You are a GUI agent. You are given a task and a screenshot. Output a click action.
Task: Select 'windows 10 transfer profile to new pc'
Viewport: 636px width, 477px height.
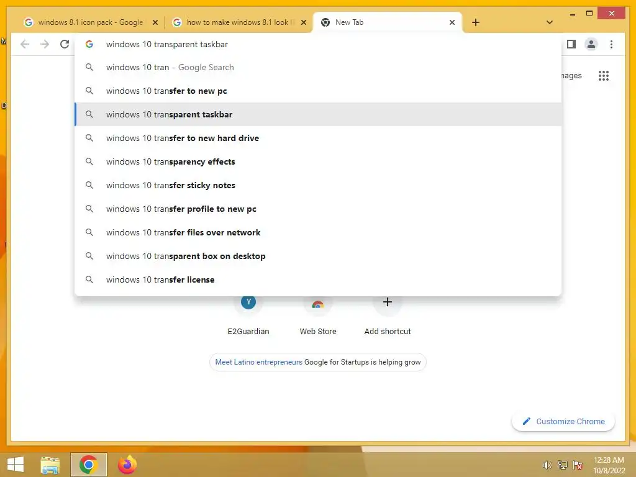pyautogui.click(x=318, y=209)
